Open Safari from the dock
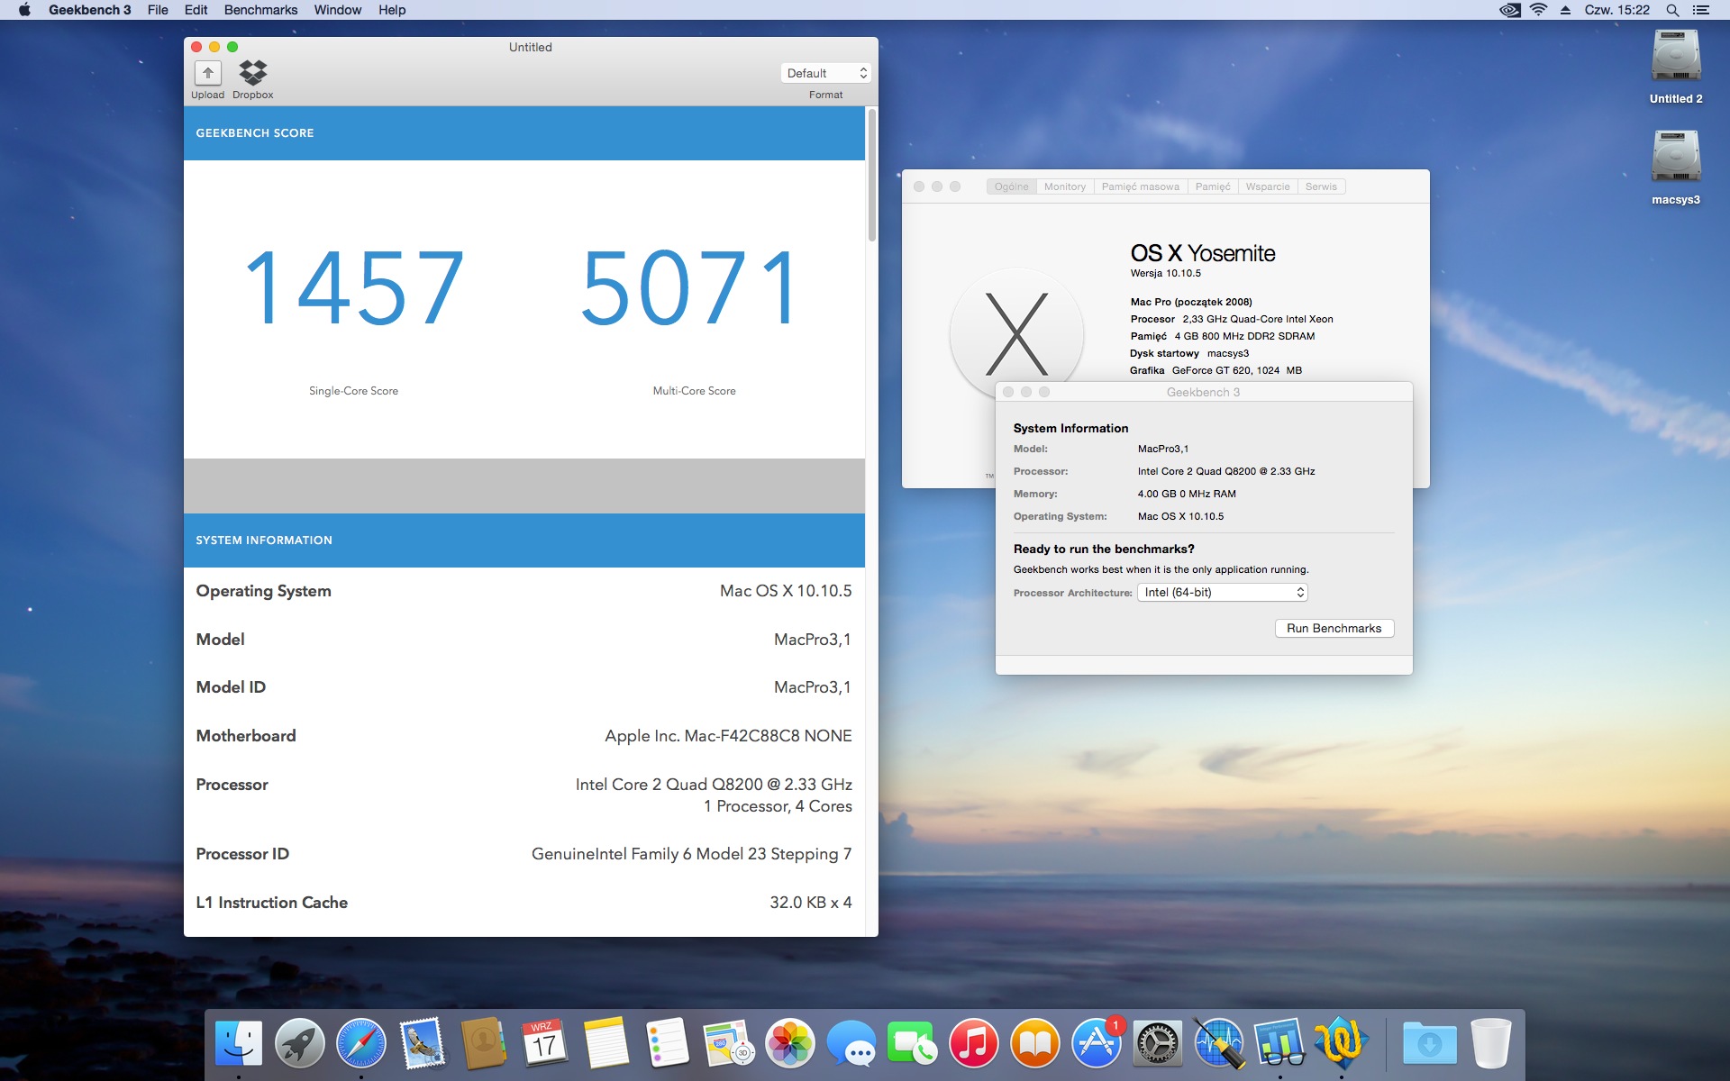The width and height of the screenshot is (1730, 1081). (x=360, y=1043)
